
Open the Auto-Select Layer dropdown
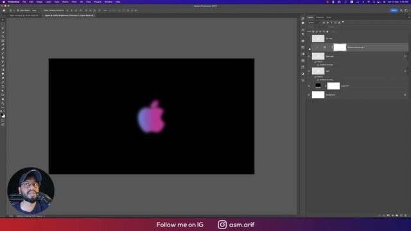[35, 10]
